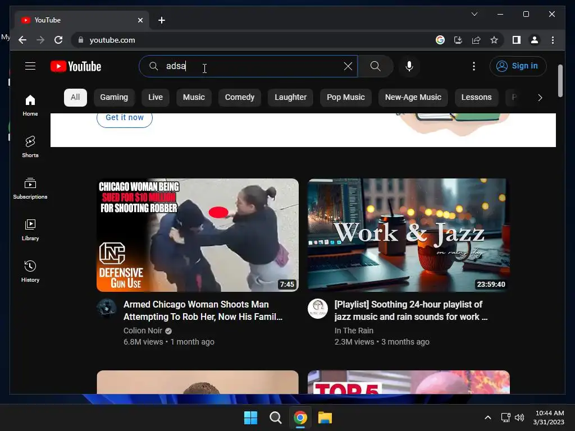This screenshot has width=575, height=431.
Task: Start voice search with the microphone icon
Action: (409, 66)
